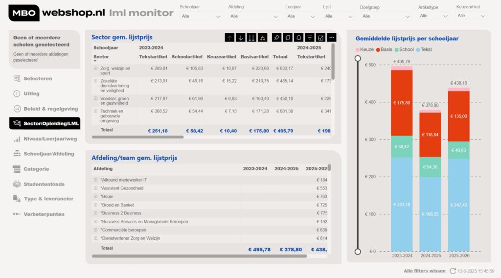Click the Selecteren navigation button
The height and width of the screenshot is (278, 501).
(38, 78)
